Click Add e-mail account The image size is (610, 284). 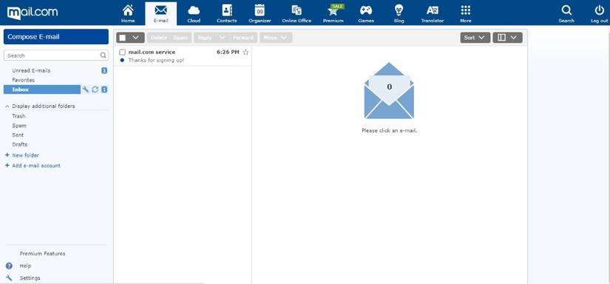tap(33, 166)
